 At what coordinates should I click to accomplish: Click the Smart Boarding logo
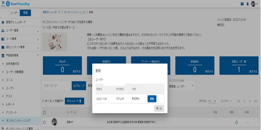[18, 4]
